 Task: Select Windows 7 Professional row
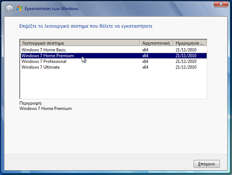114,61
